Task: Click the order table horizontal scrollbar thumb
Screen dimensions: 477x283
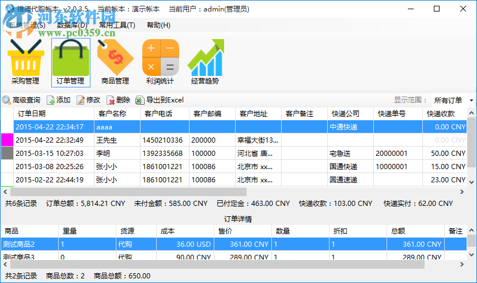Action: coord(128,192)
